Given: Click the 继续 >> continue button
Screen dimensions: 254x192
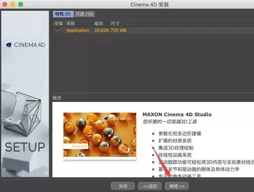Looking at the screenshot, I should click(x=177, y=186).
